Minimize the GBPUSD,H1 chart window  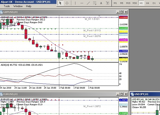click(x=118, y=12)
